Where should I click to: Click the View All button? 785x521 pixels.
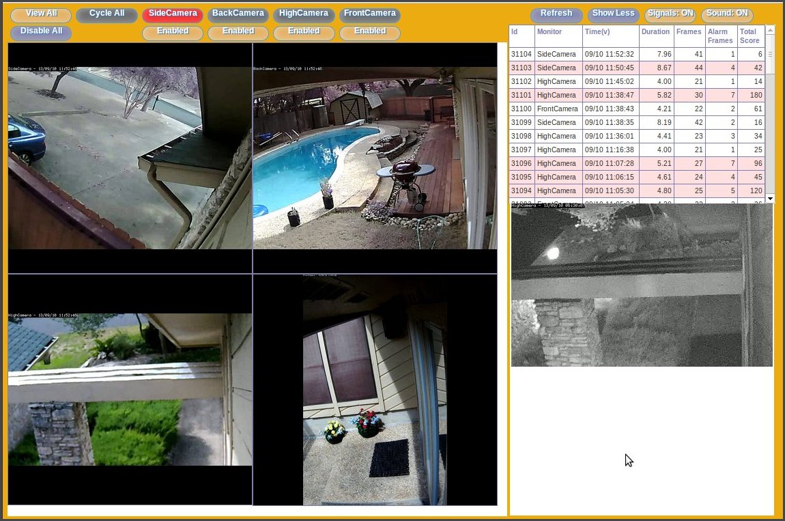pos(41,14)
